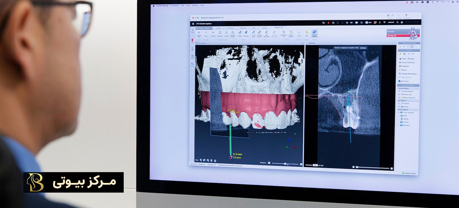
Task: Toggle visibility of Cross-sectional reslice
Action: [399, 113]
